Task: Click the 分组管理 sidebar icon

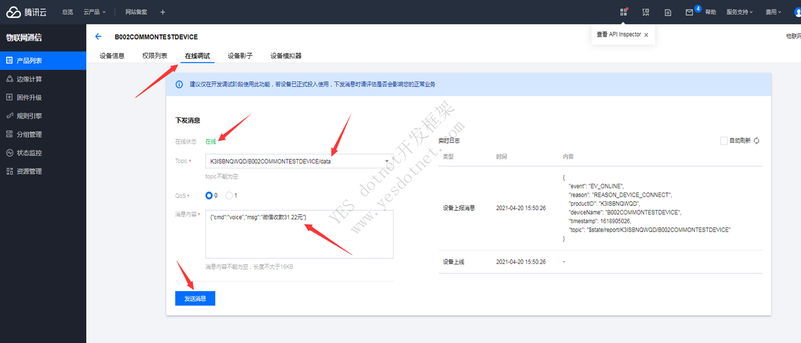Action: point(9,134)
